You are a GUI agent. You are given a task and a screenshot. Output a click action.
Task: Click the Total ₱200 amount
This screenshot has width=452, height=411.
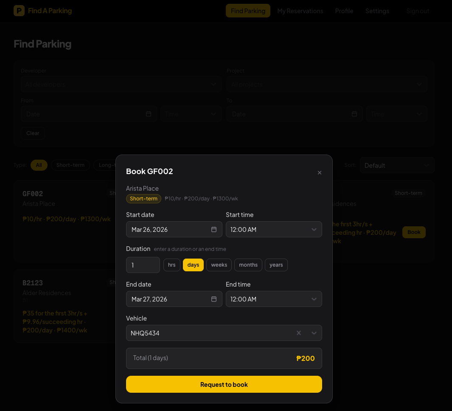[x=306, y=358]
